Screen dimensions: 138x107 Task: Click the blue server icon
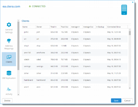pyautogui.click(x=124, y=10)
